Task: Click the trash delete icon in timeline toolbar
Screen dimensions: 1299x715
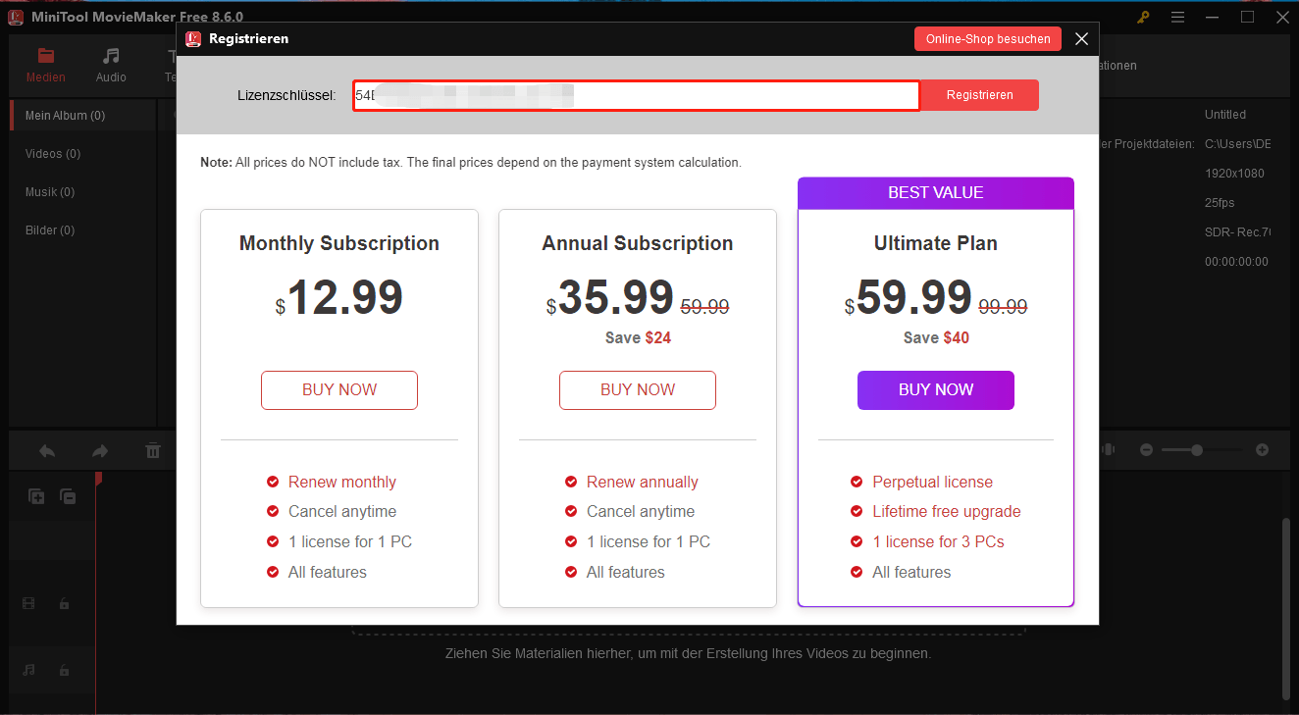Action: tap(153, 451)
